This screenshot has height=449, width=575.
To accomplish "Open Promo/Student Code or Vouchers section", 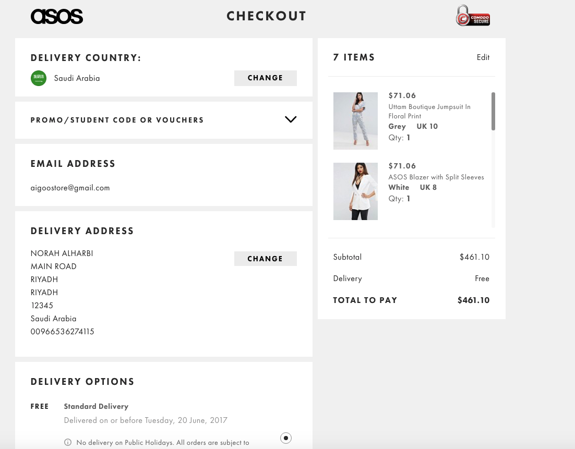I will tap(117, 120).
